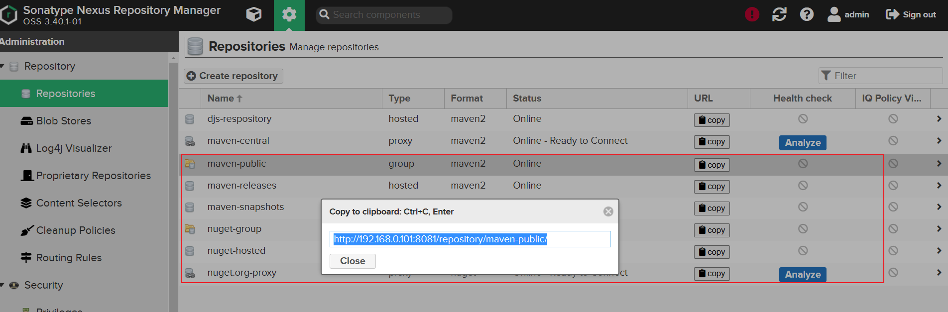Copy URL of nuget.org-proxy

point(712,274)
